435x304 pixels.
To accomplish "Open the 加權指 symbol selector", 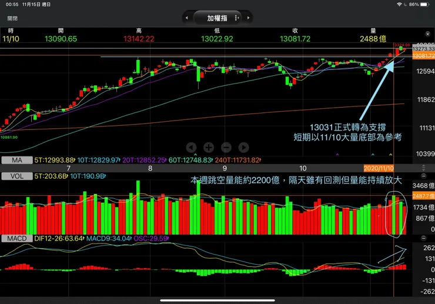I will [x=217, y=18].
